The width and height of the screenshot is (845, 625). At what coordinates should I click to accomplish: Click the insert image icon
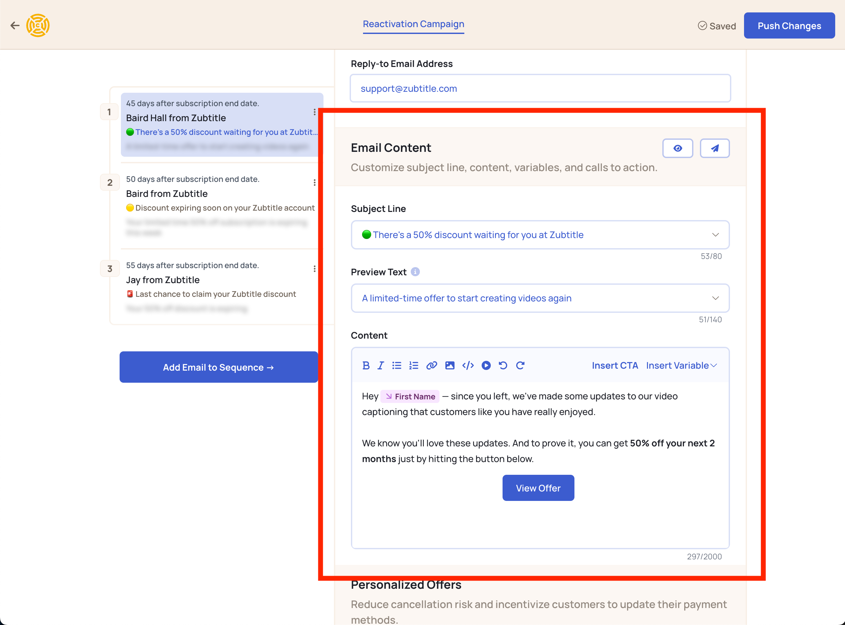click(450, 365)
